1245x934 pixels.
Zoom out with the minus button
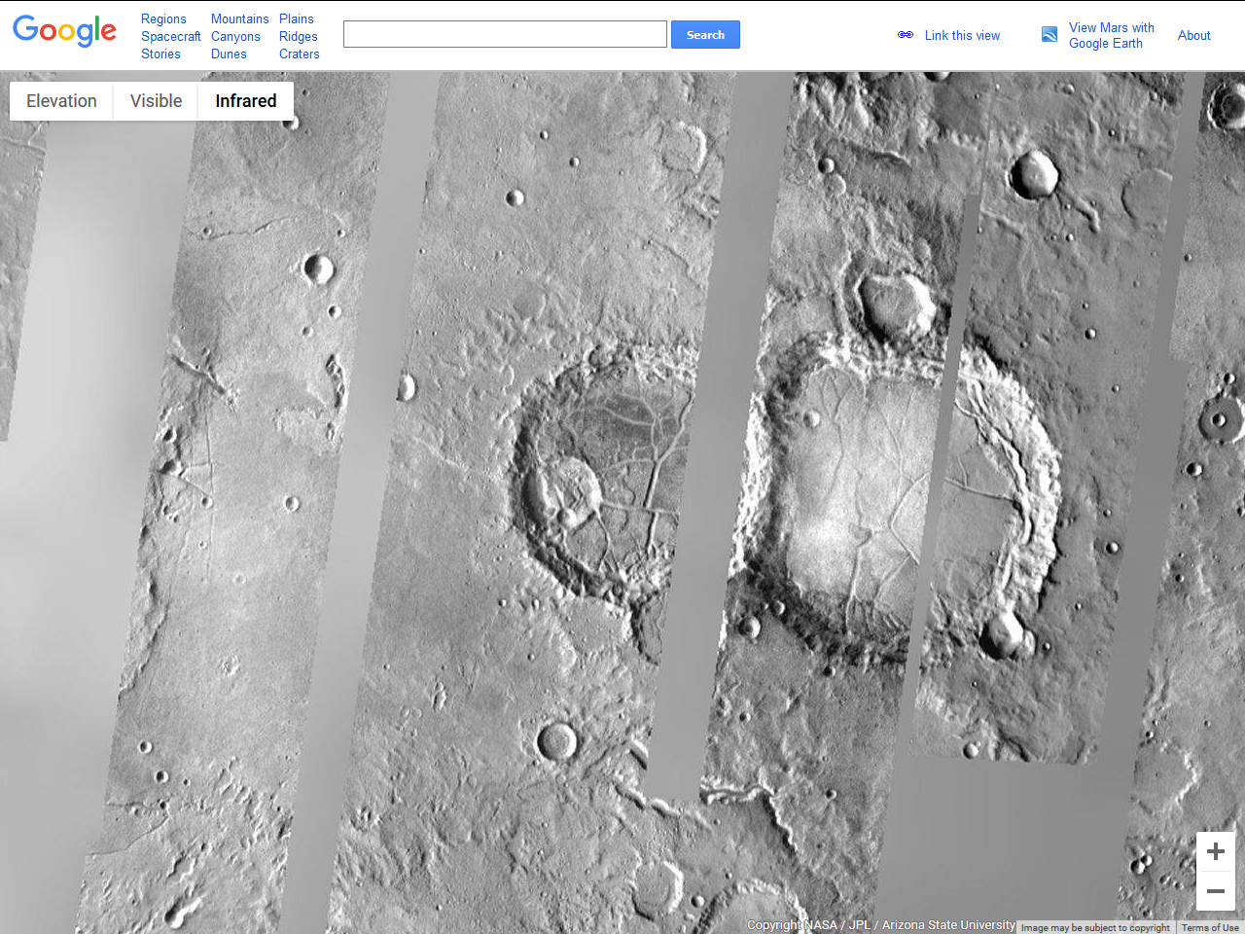coord(1216,891)
